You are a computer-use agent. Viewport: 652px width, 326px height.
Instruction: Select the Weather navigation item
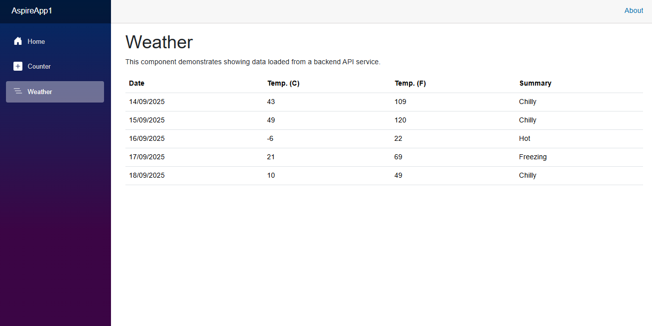pos(40,92)
